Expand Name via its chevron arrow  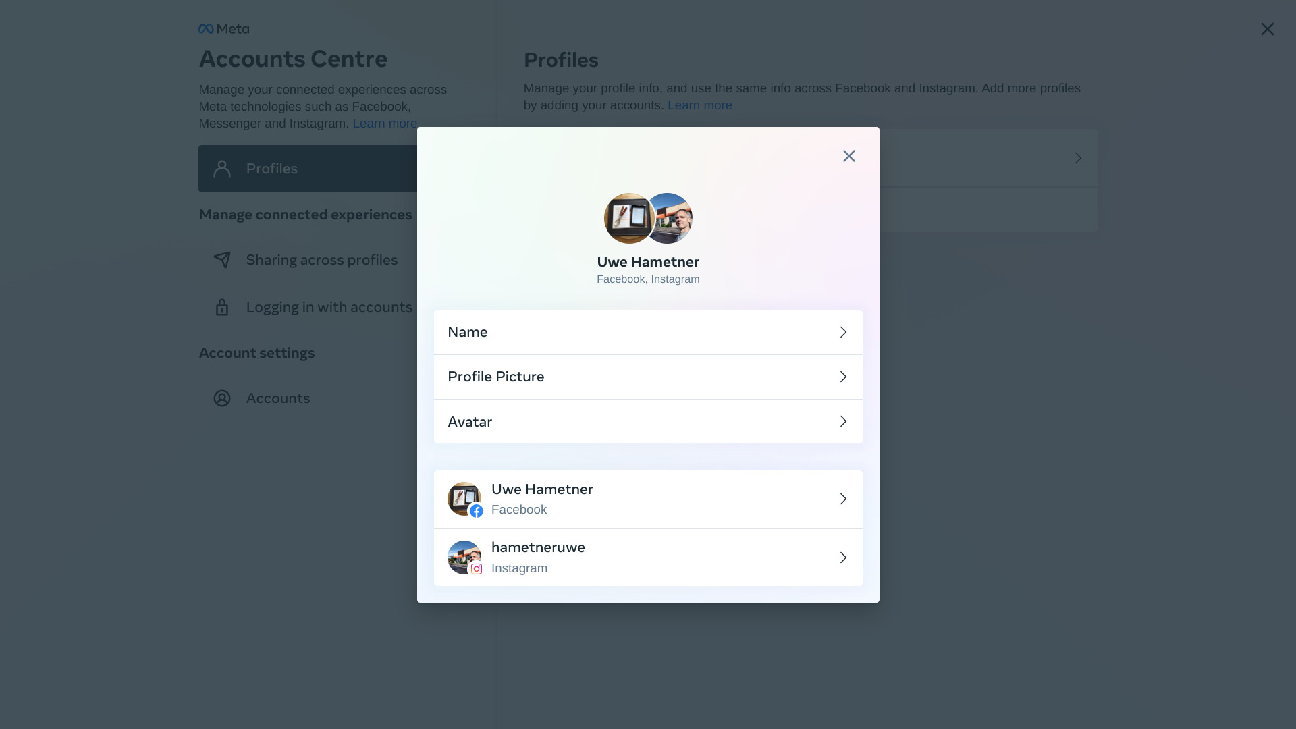(843, 332)
